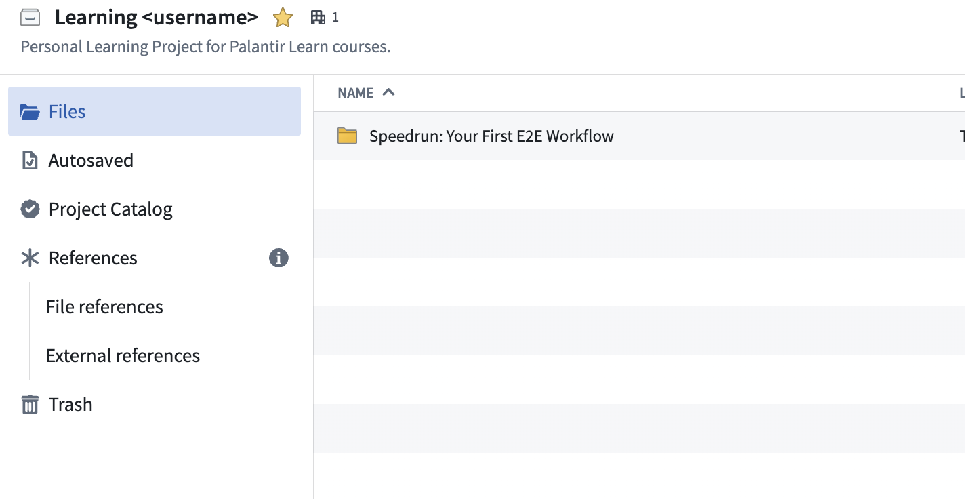The width and height of the screenshot is (965, 499).
Task: Click the project inbox icon beside the title
Action: (30, 17)
